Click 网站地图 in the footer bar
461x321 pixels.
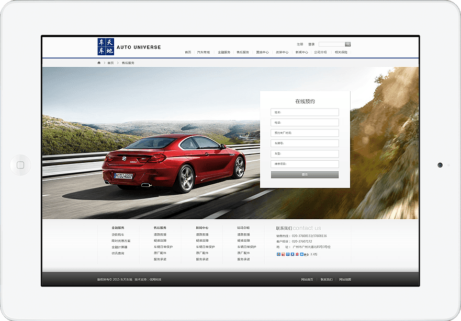[345, 279]
